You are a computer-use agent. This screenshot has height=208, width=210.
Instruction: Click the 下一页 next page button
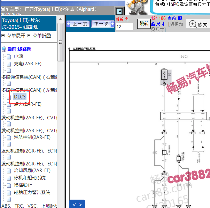click(103, 24)
